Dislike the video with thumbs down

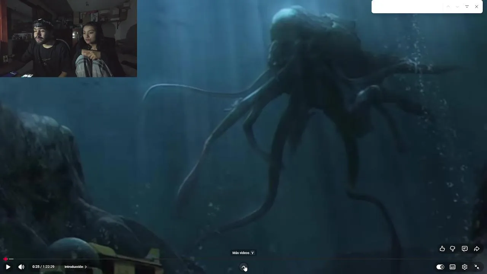click(x=453, y=249)
